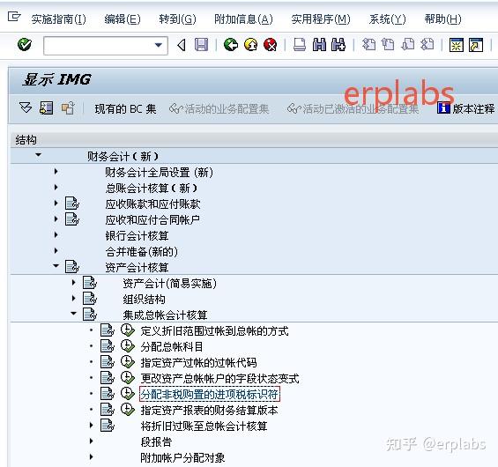Image resolution: width=498 pixels, height=467 pixels.
Task: Expand the 附加帐户分配对象 node
Action: coord(92,456)
